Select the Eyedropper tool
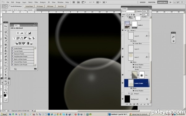 pyautogui.click(x=6, y=41)
